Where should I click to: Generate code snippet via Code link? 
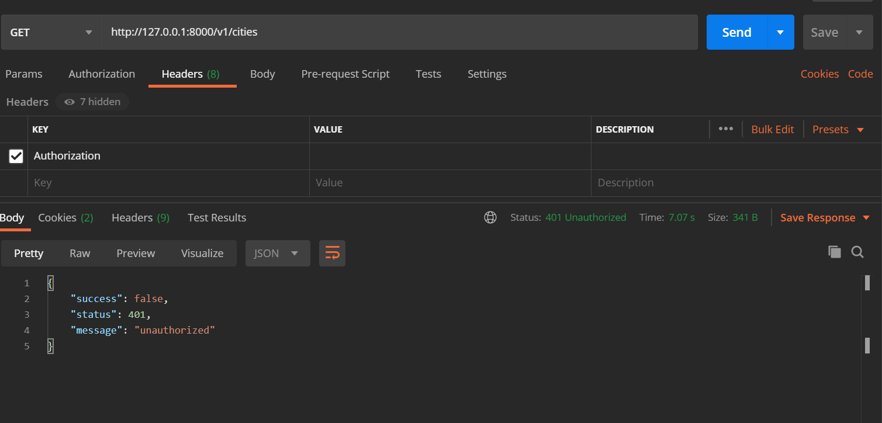pos(860,74)
